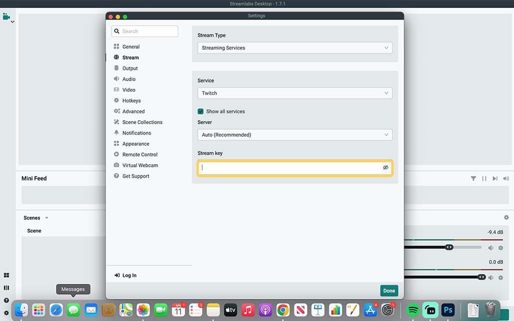This screenshot has width=514, height=321.
Task: Open the Stream Type dropdown
Action: 295,48
